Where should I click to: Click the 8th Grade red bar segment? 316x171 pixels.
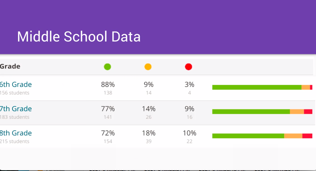click(307, 136)
